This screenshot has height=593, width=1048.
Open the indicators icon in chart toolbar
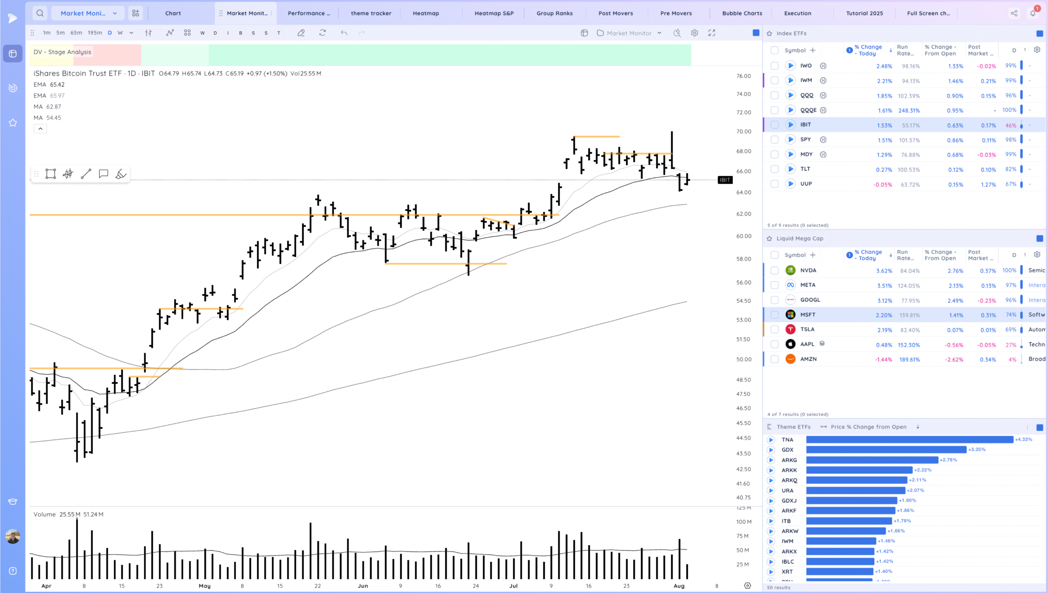pos(170,33)
